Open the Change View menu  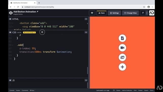(x=130, y=13)
